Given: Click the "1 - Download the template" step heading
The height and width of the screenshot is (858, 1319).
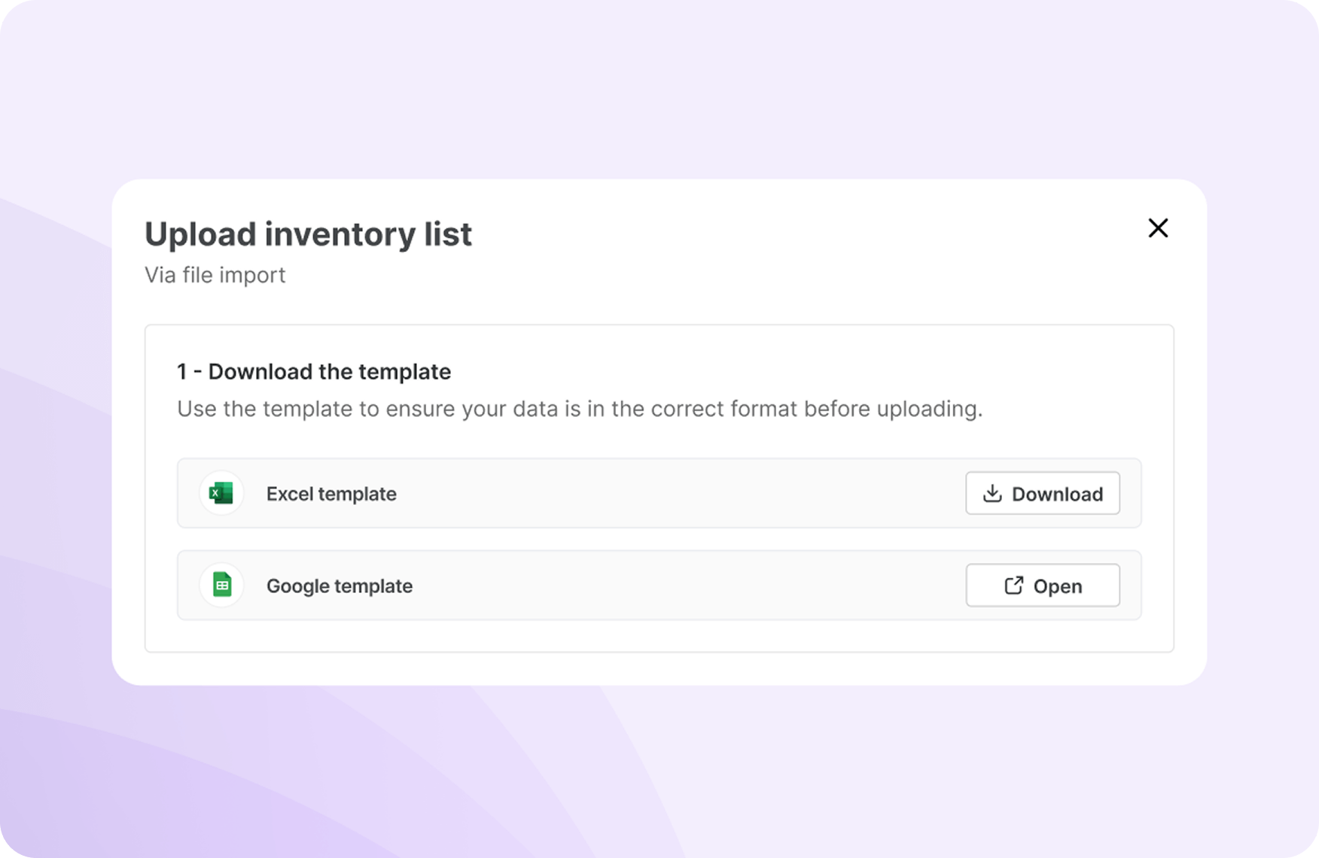Looking at the screenshot, I should coord(314,372).
